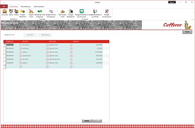Expand Project Id dropdown in Hardware row
Viewport: 195px width, 128px height.
pos(21,45)
